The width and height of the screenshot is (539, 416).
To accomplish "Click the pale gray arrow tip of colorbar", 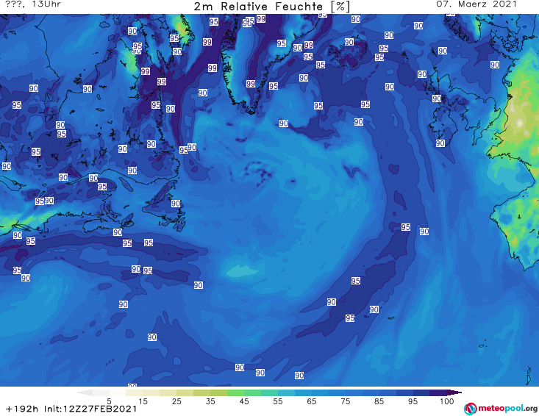I will coord(85,392).
